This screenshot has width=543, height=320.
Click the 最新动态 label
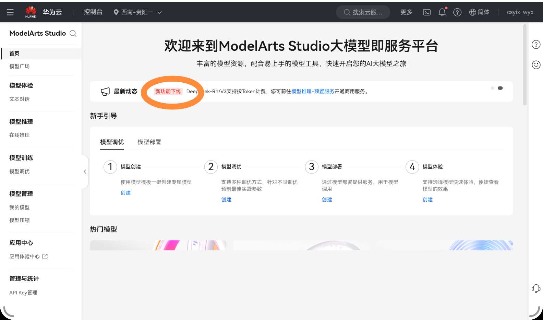point(126,91)
